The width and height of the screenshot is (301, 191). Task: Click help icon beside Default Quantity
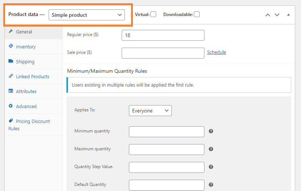coord(211,185)
